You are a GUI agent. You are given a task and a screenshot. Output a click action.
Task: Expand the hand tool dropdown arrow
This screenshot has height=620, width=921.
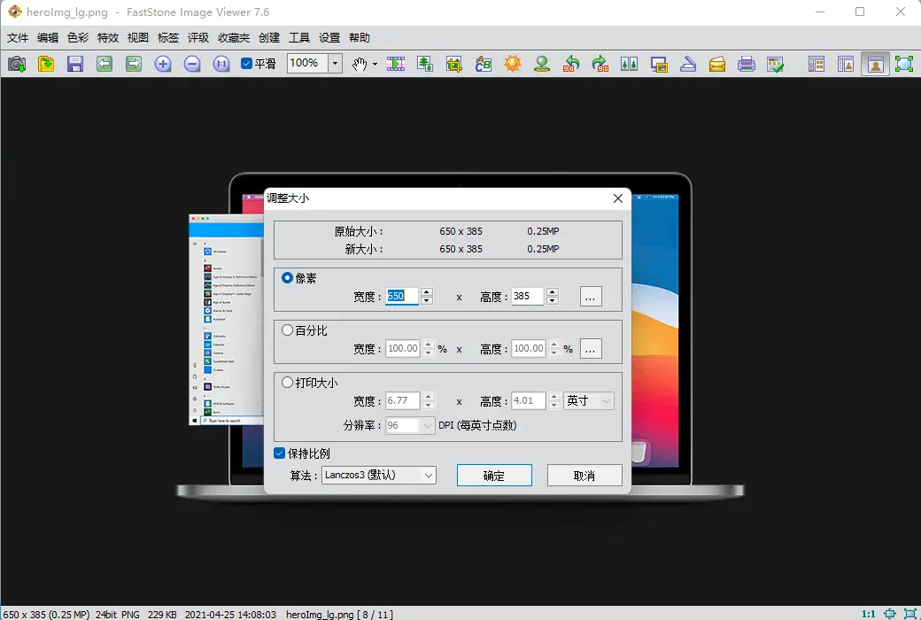(375, 64)
